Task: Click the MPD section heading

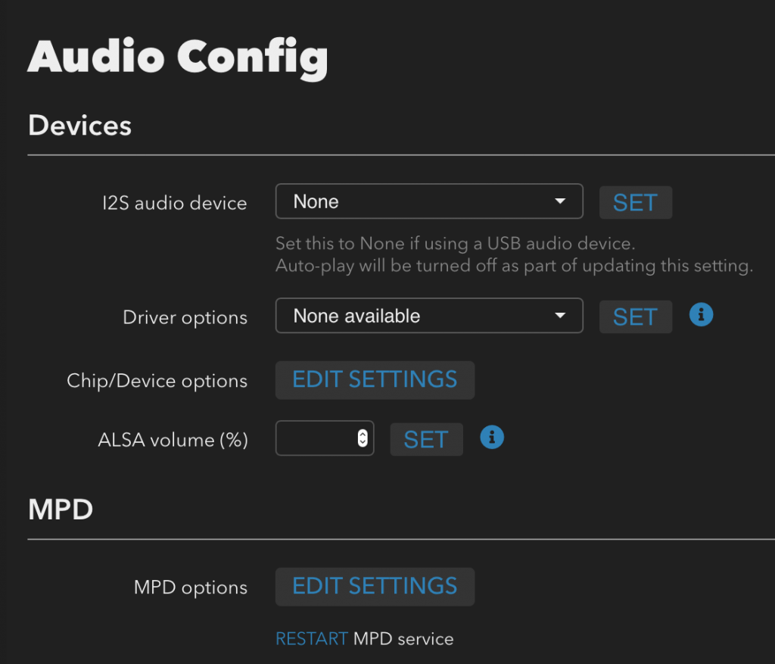Action: pos(61,510)
